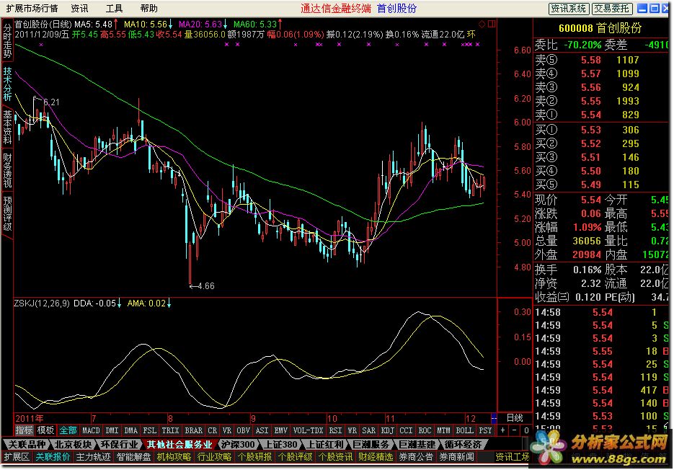Apply the DMI indicator
The width and height of the screenshot is (674, 470).
pyautogui.click(x=112, y=430)
